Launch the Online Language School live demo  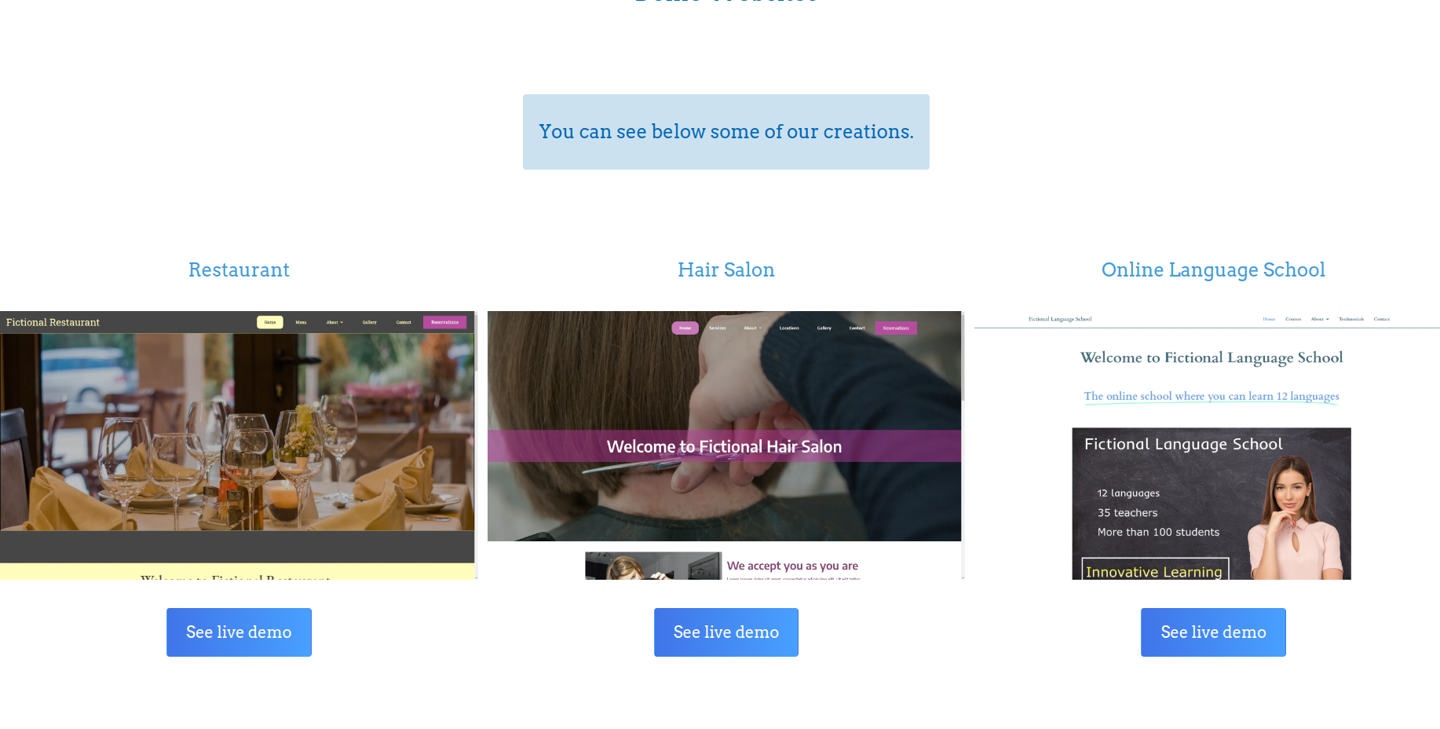coord(1213,632)
